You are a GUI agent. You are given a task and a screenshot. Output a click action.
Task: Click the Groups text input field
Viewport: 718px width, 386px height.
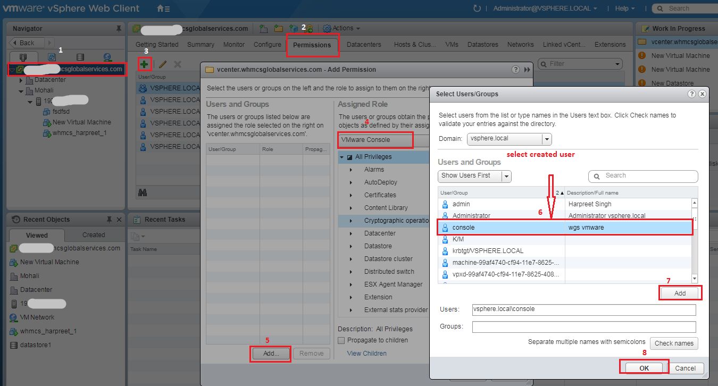[583, 327]
